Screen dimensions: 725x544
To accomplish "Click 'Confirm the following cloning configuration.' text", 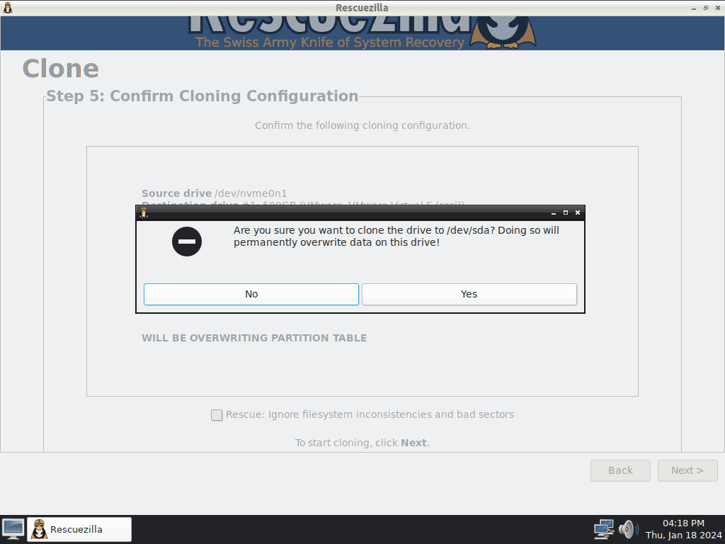I will tap(362, 126).
